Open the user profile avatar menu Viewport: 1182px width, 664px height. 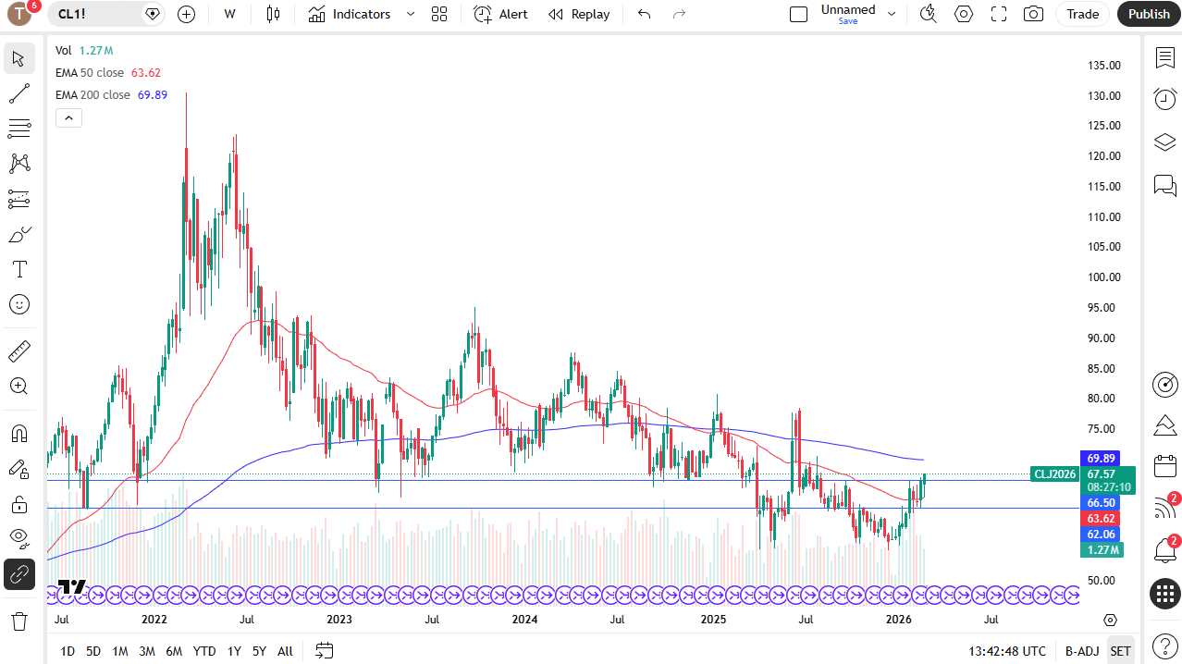point(18,14)
